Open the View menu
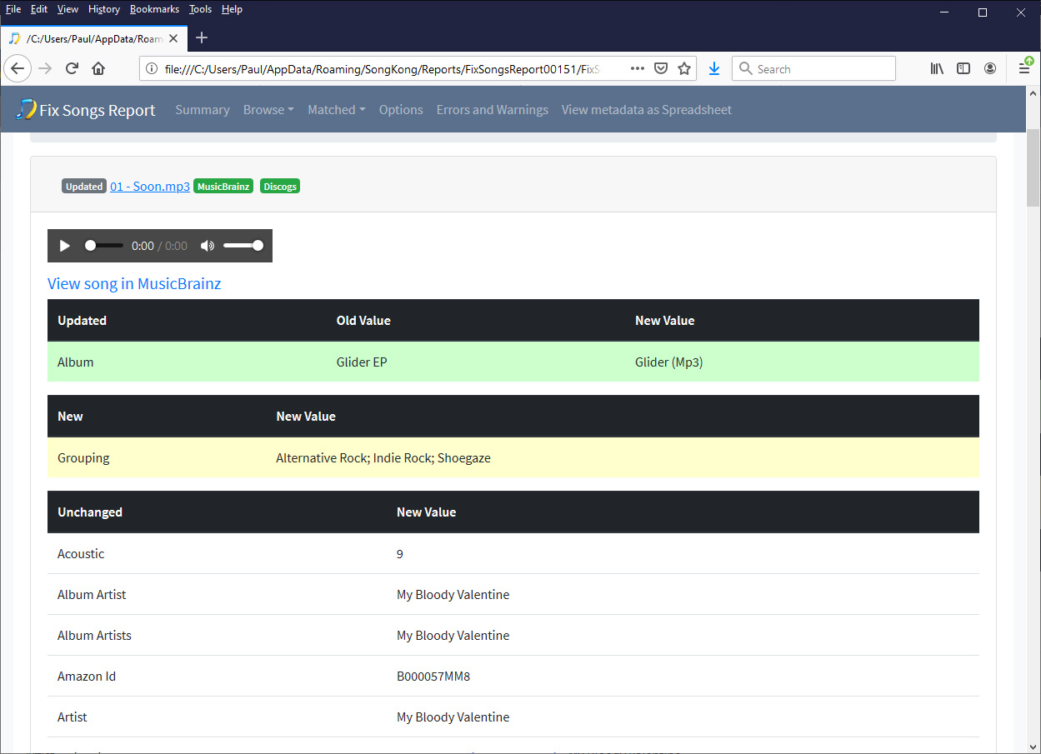1041x754 pixels. 68,9
